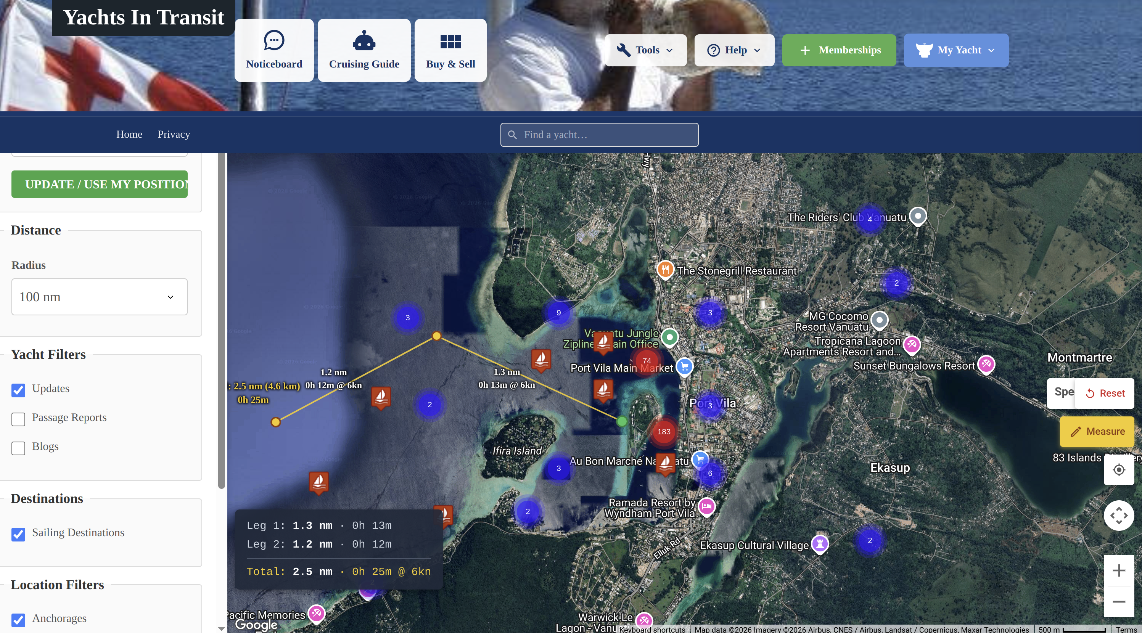
Task: Open the Radius dropdown showing 100 nm
Action: [x=99, y=297]
